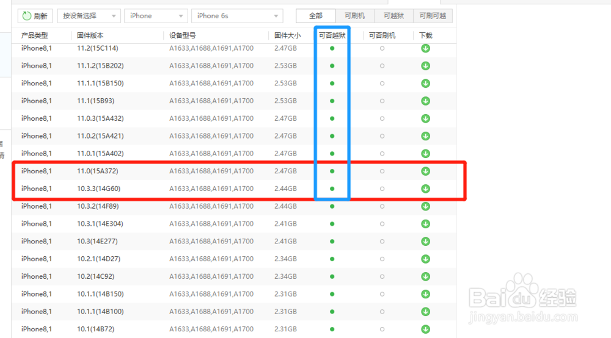
Task: Click iPhone8,1 in the 11.0.3(15A432) row
Action: (x=36, y=118)
